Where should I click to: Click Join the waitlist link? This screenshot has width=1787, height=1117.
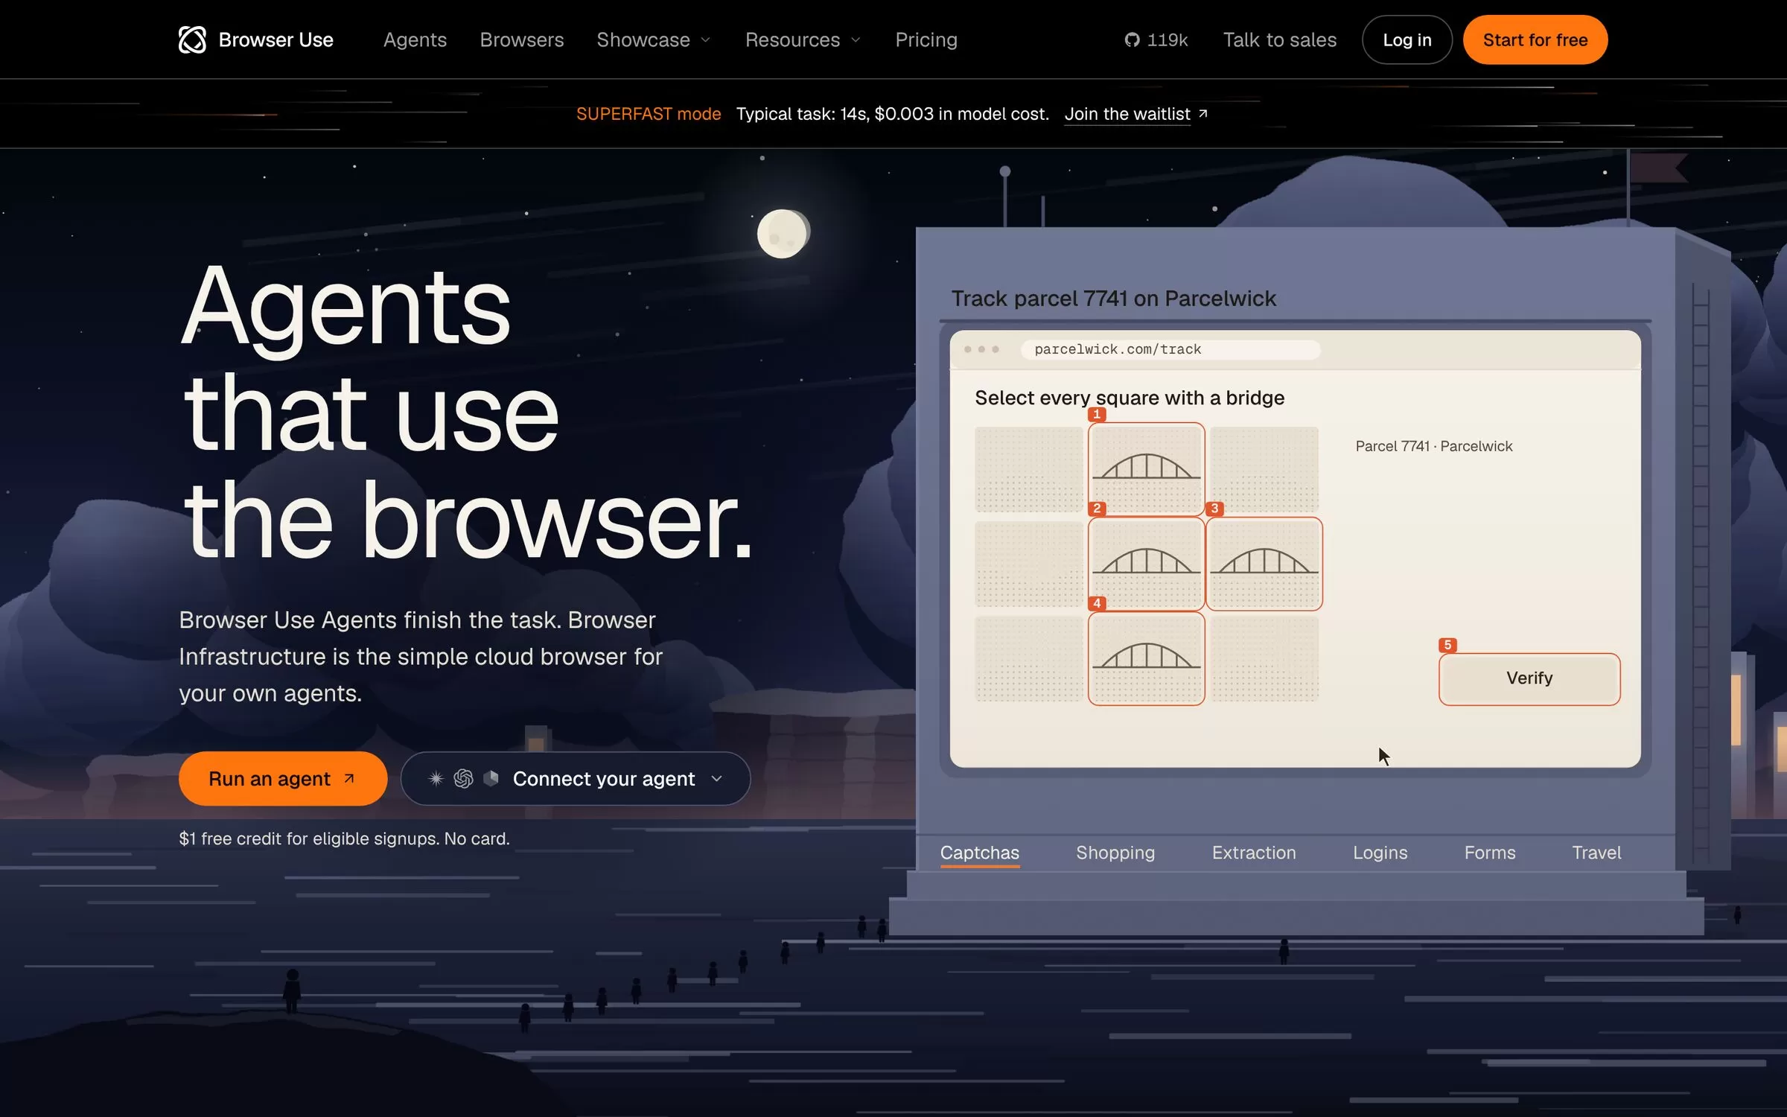1127,114
